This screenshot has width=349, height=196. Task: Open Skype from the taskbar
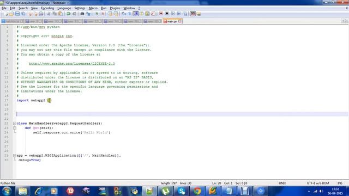click(x=182, y=191)
